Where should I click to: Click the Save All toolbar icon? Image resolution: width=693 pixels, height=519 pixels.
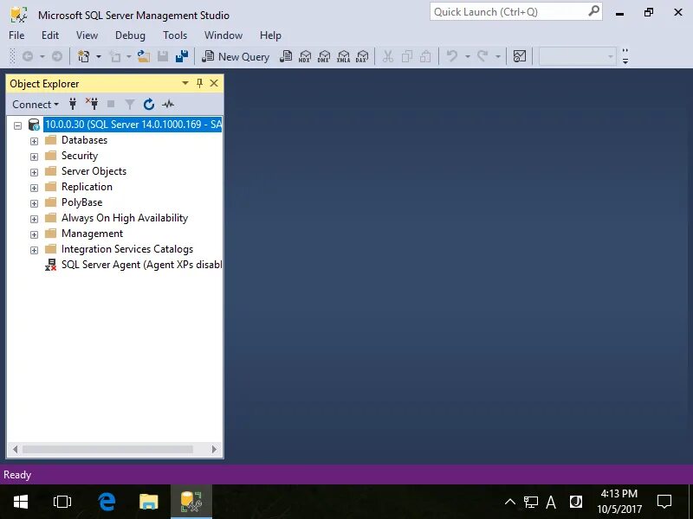[182, 56]
